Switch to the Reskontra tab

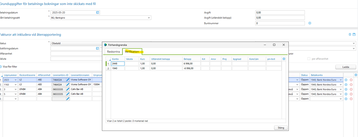coord(113,52)
